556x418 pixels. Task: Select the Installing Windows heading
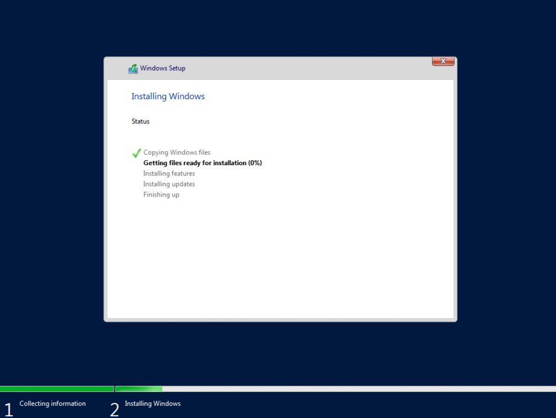168,96
